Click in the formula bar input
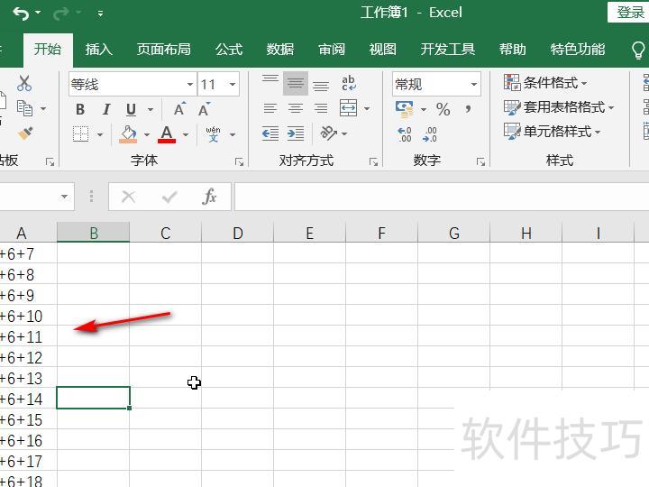Image resolution: width=649 pixels, height=487 pixels. (x=442, y=197)
